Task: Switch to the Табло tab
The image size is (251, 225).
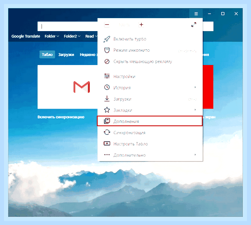Action: coord(47,55)
